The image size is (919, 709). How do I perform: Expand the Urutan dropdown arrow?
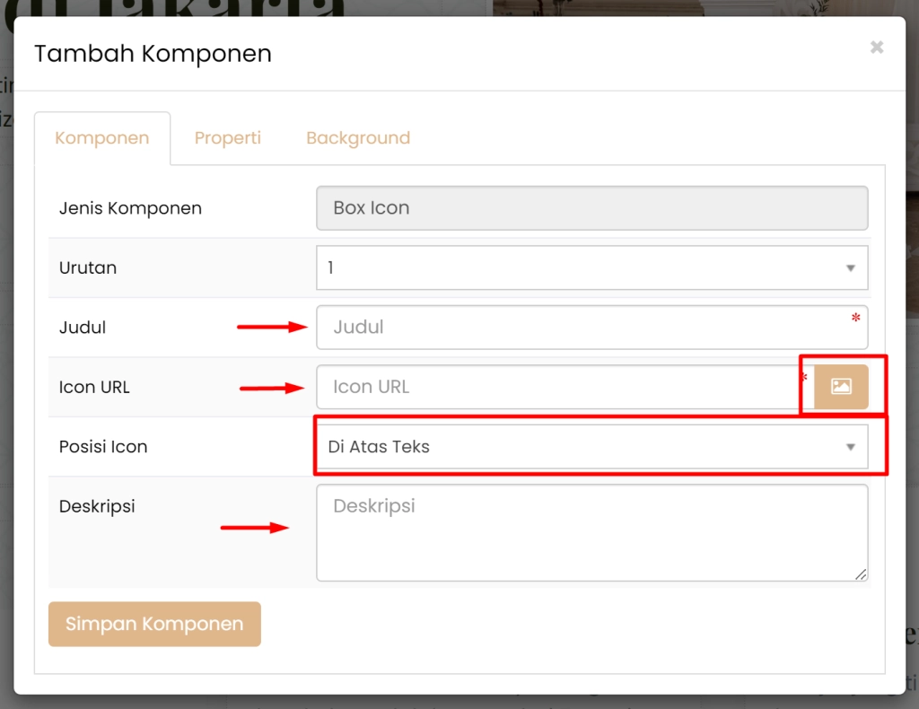point(850,268)
